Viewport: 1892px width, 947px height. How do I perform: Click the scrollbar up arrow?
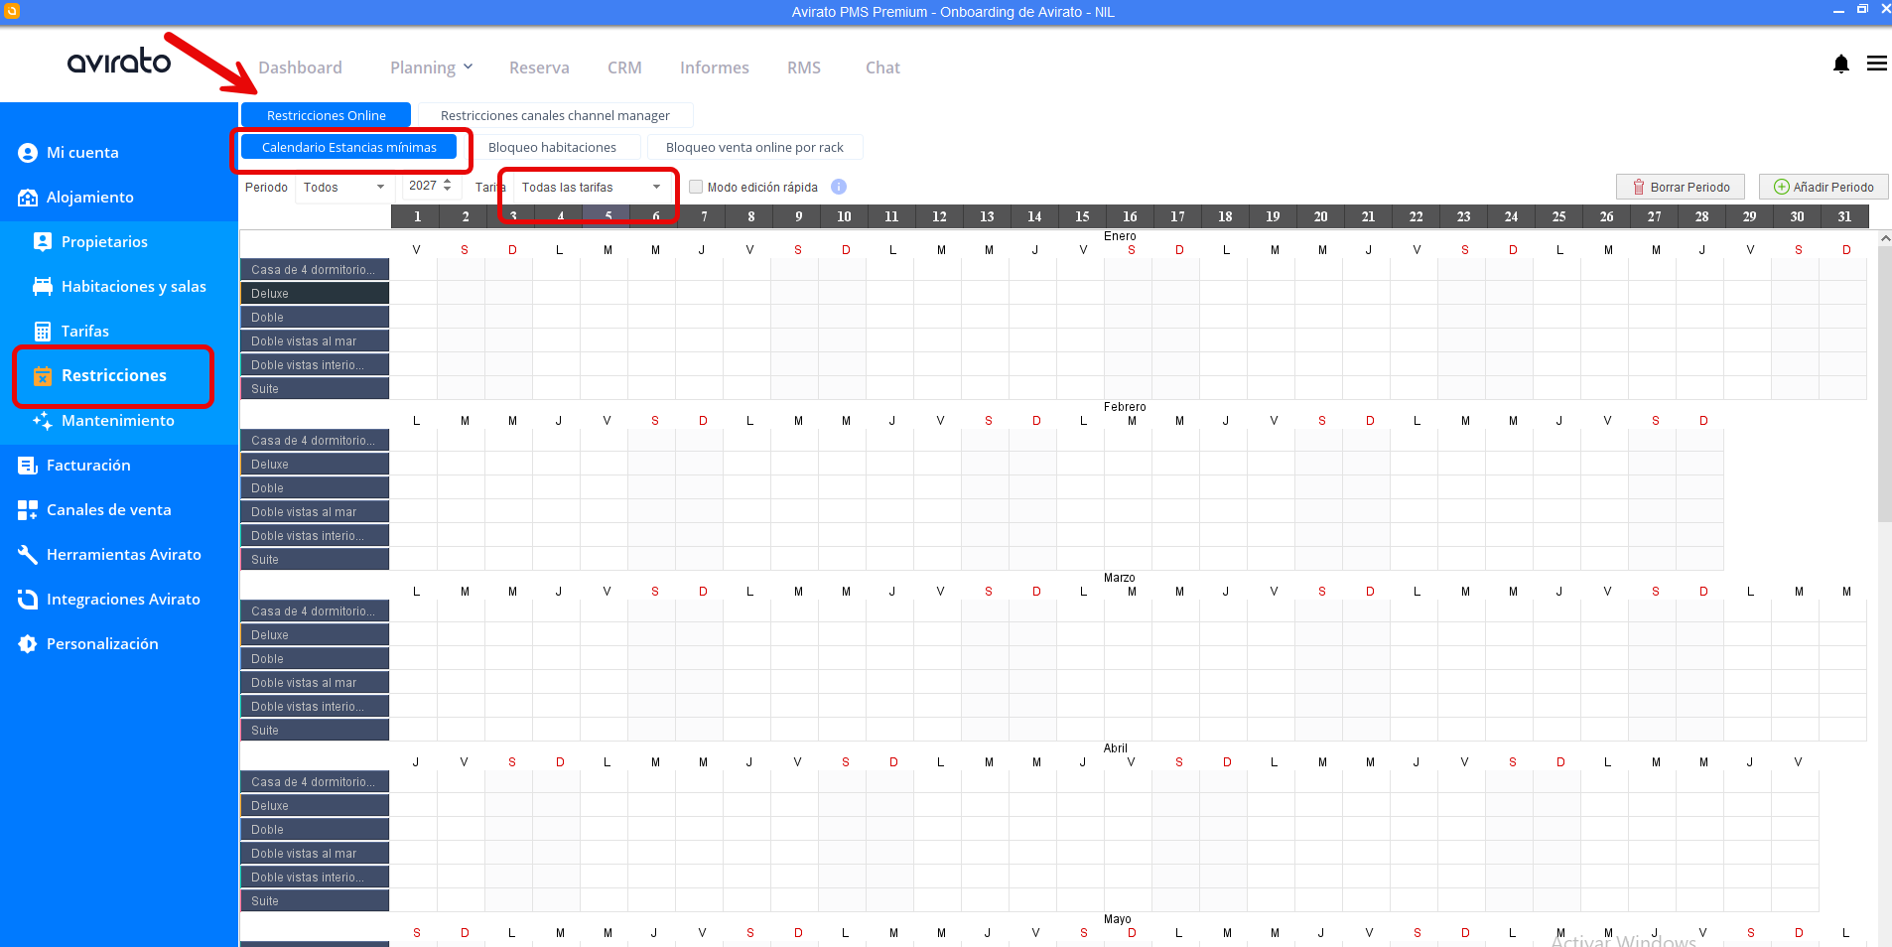(1884, 238)
